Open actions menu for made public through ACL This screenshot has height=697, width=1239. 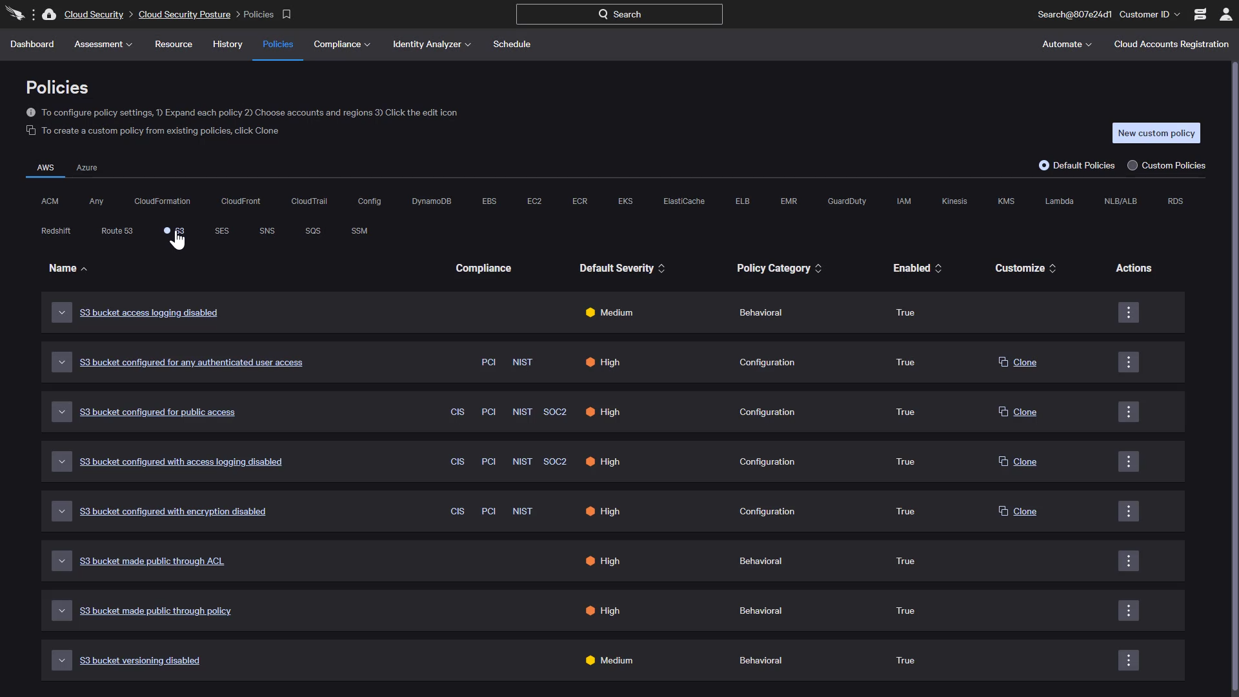point(1128,561)
